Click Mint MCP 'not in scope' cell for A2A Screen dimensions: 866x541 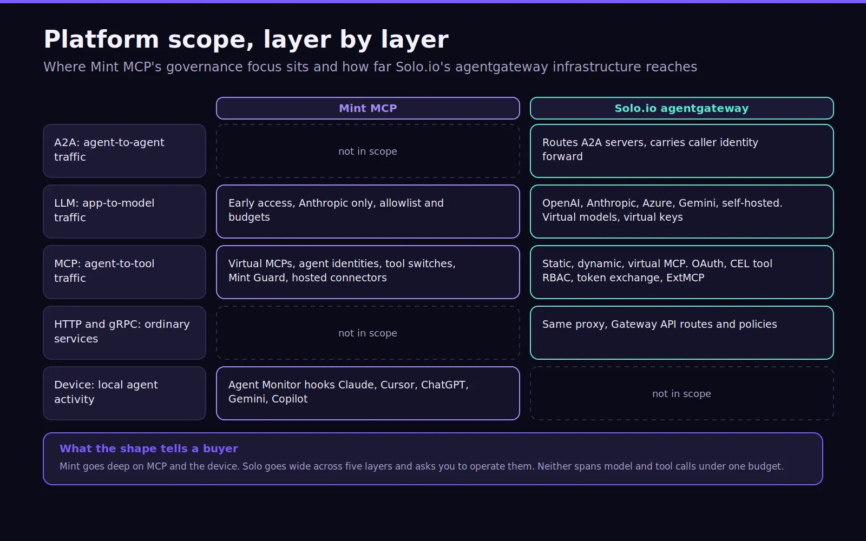[x=368, y=151]
